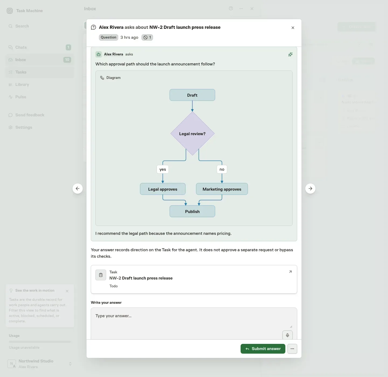Click the Legal approves diagram node

[163, 189]
